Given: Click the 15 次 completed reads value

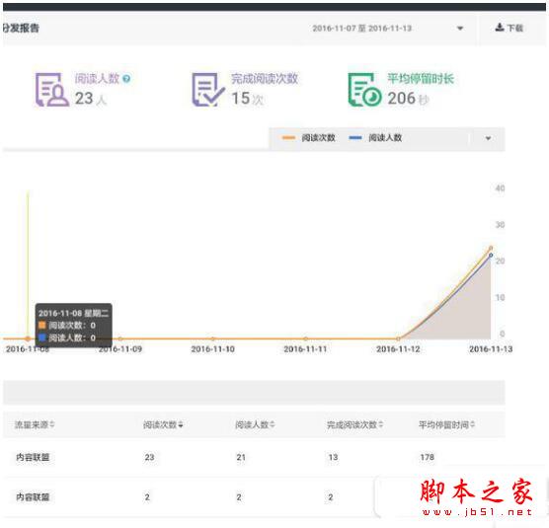Looking at the screenshot, I should point(247,99).
